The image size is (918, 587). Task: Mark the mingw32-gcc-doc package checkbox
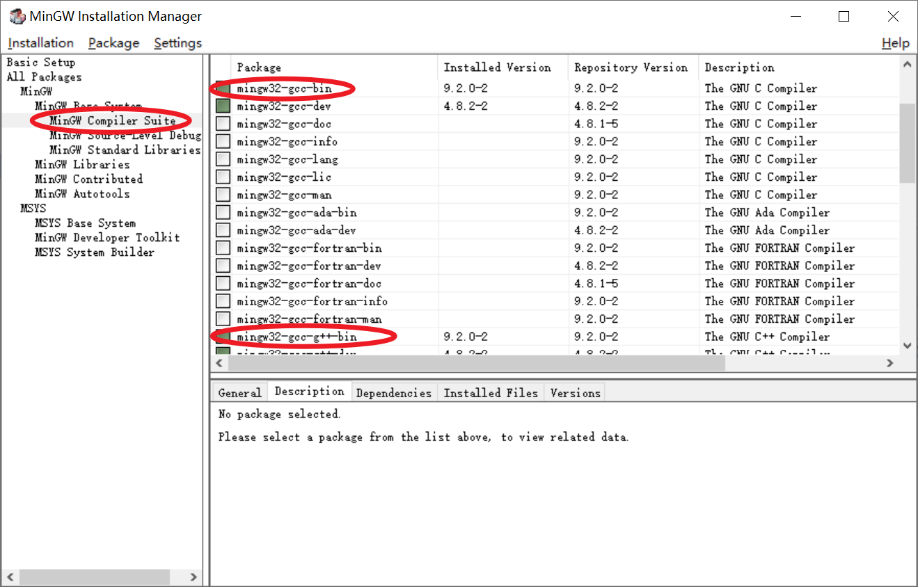(x=223, y=124)
